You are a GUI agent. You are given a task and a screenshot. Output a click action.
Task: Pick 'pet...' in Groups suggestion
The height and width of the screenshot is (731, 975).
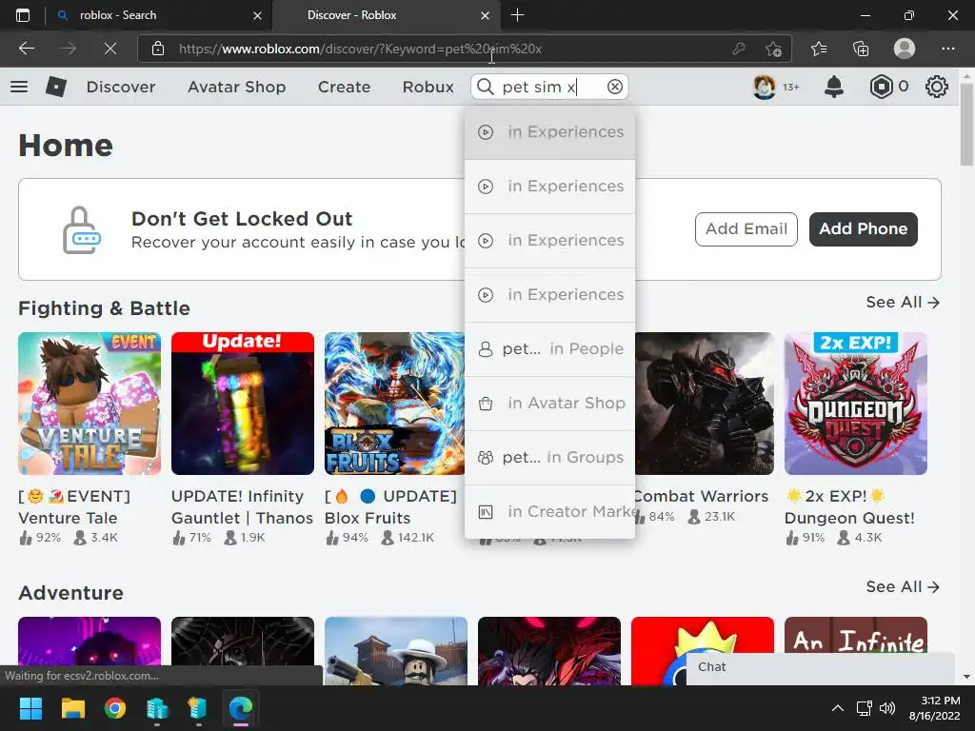pos(549,457)
